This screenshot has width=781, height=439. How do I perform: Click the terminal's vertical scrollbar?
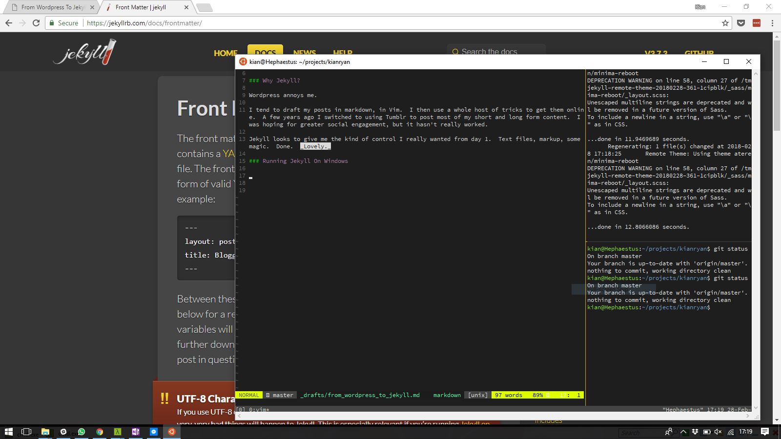point(756,240)
